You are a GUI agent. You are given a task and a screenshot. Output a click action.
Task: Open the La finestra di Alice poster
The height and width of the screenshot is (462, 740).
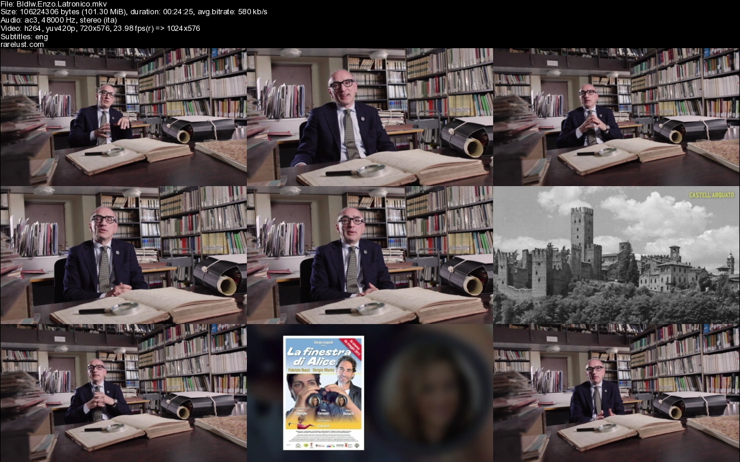(x=324, y=392)
